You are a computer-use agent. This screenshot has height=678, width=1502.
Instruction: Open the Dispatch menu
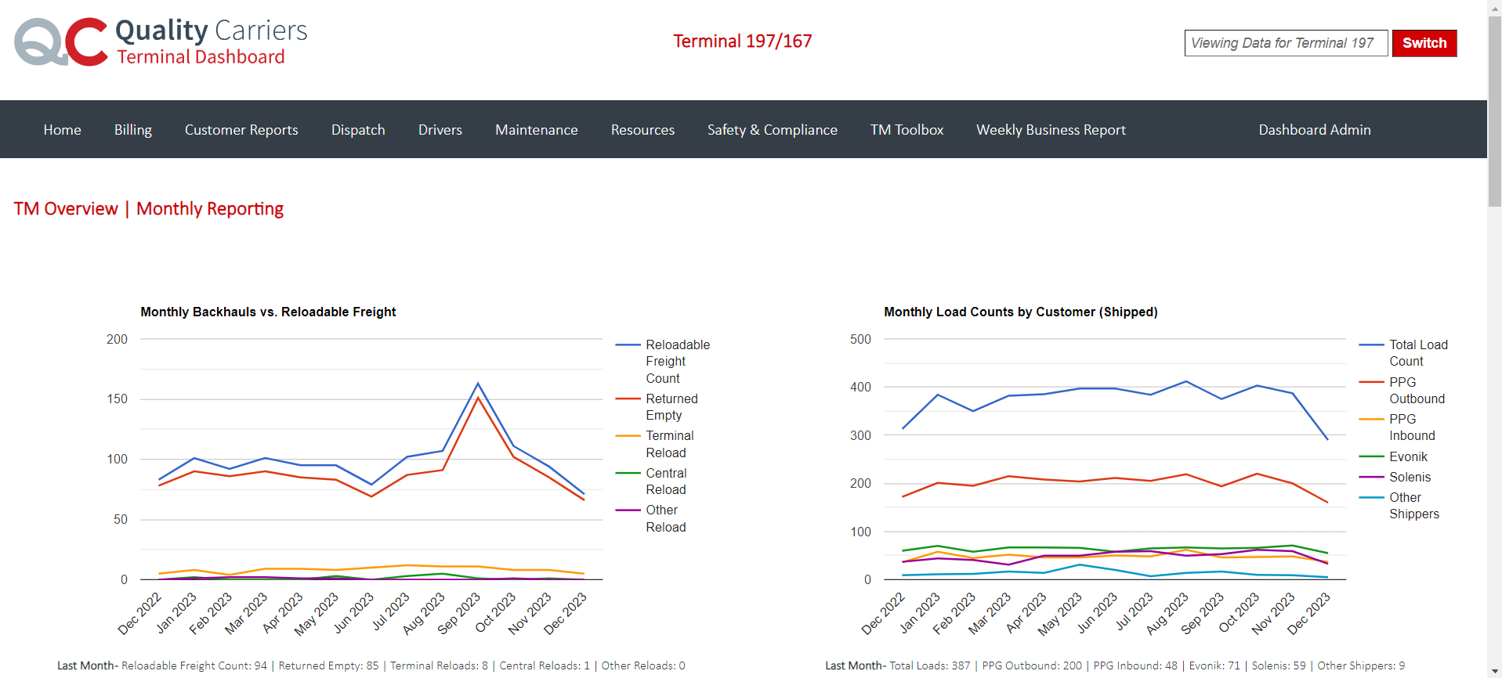358,130
